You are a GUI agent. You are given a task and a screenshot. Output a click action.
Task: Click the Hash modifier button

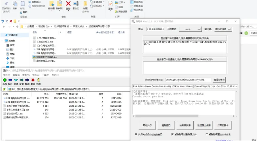[185, 125]
